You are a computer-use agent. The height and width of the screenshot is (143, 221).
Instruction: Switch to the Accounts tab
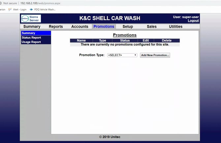(x=80, y=27)
